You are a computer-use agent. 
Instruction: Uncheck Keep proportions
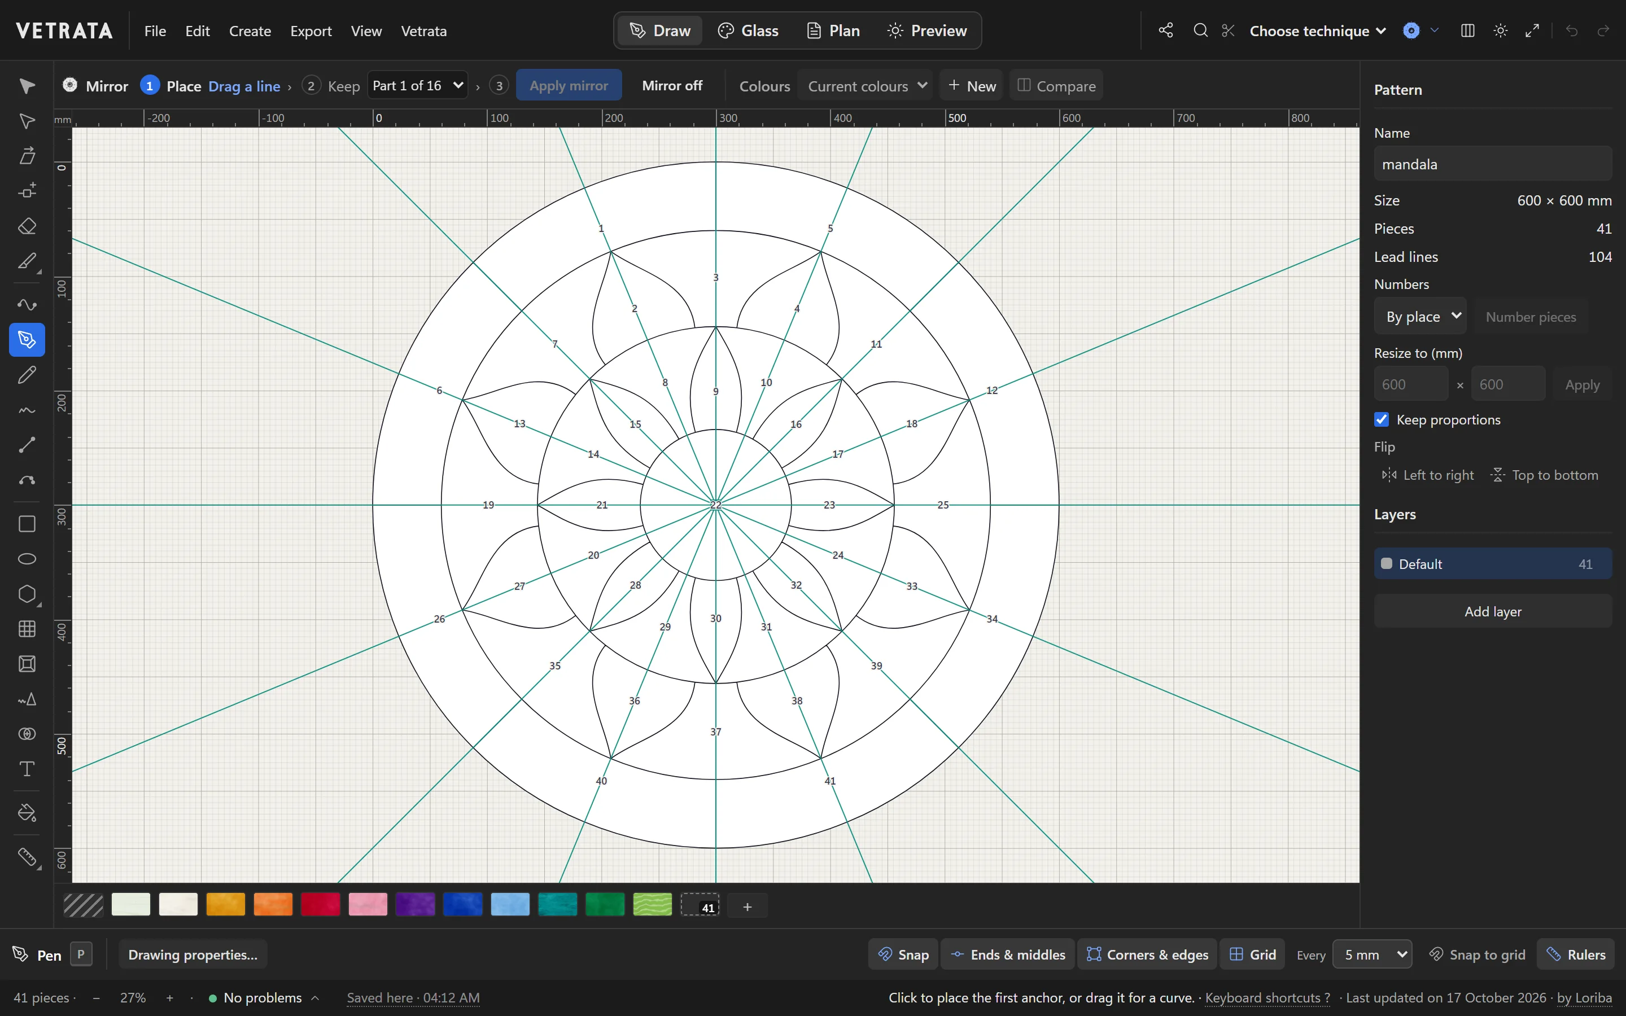click(x=1382, y=419)
